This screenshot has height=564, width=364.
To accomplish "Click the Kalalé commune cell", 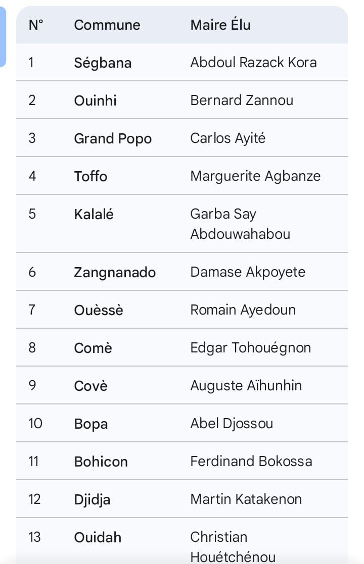I will [94, 214].
